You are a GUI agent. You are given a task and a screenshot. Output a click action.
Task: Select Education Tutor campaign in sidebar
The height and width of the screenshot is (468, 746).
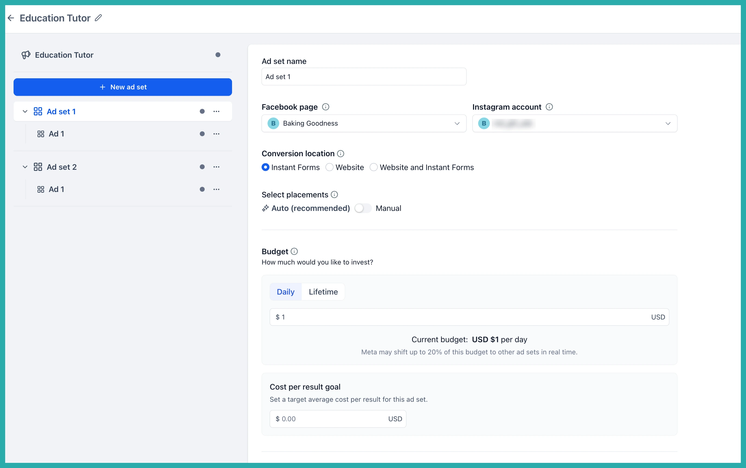(64, 55)
